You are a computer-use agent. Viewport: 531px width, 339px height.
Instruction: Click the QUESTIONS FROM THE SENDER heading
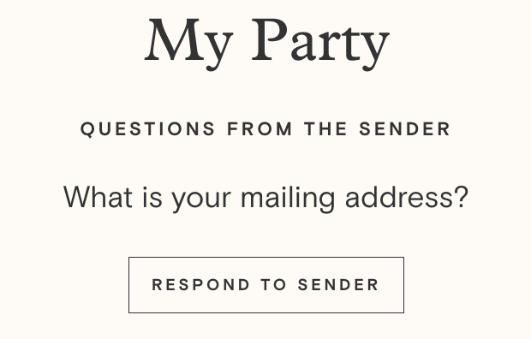click(x=265, y=129)
